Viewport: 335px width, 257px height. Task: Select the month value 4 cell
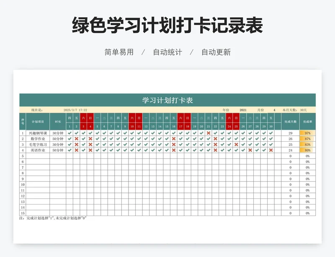pyautogui.click(x=274, y=110)
